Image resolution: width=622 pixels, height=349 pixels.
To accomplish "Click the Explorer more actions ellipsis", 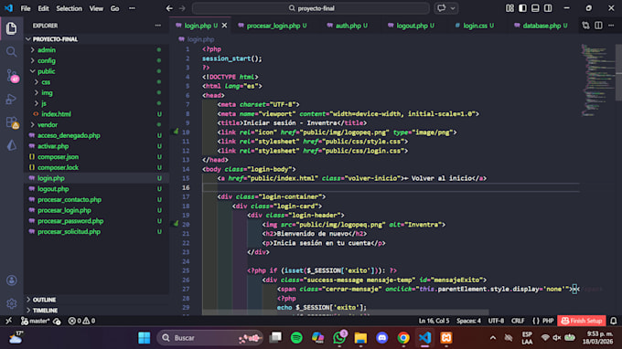I will 158,26.
